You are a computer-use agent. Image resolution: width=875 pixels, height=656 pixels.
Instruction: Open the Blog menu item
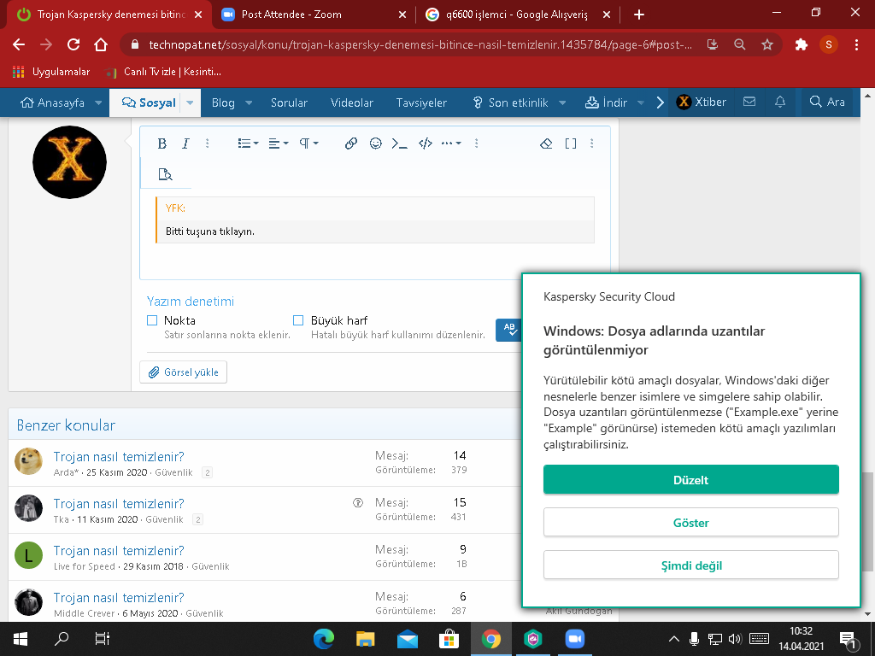223,102
